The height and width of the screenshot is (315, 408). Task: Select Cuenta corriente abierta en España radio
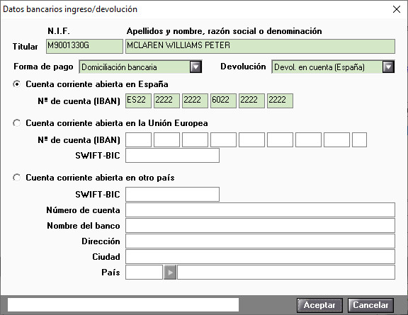17,84
